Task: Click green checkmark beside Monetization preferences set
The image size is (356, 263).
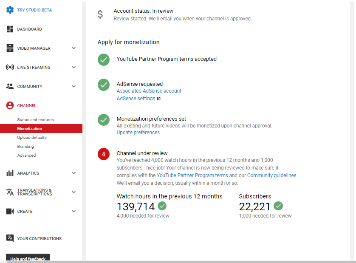Action: tap(104, 120)
